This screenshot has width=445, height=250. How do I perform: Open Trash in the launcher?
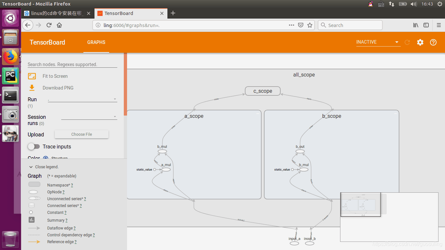coord(10,239)
